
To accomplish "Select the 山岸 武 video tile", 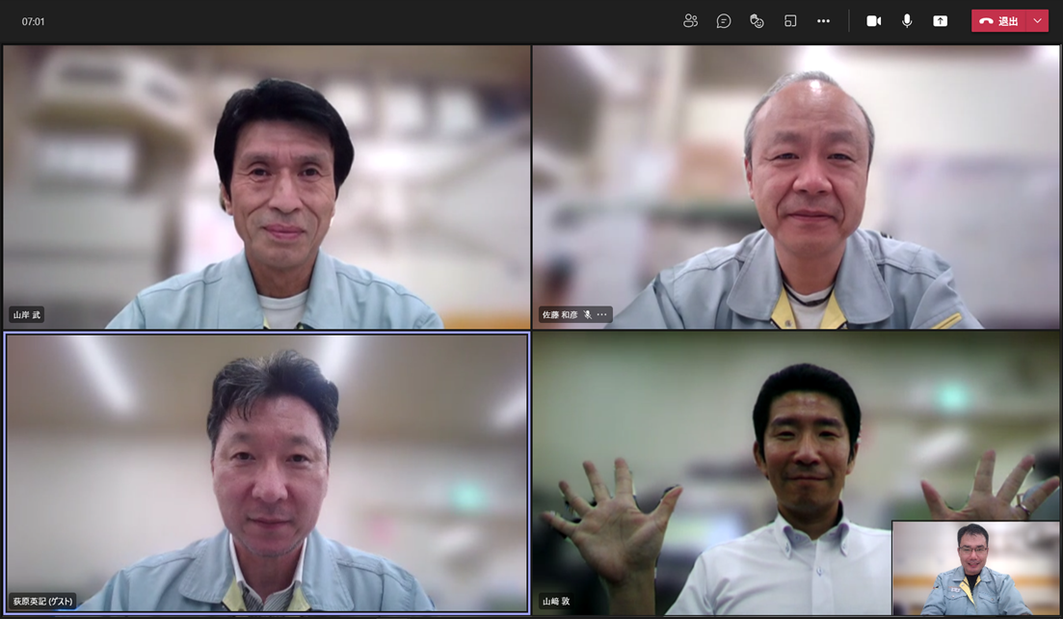I will 266,187.
